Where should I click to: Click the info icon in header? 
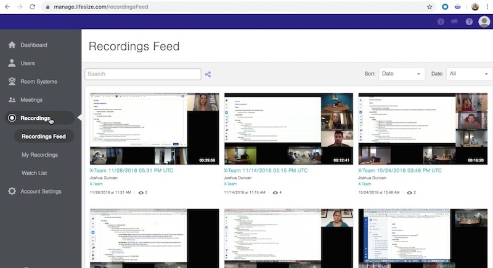click(441, 22)
